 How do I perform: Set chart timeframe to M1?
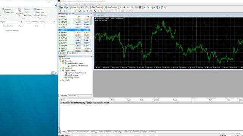tap(101, 11)
